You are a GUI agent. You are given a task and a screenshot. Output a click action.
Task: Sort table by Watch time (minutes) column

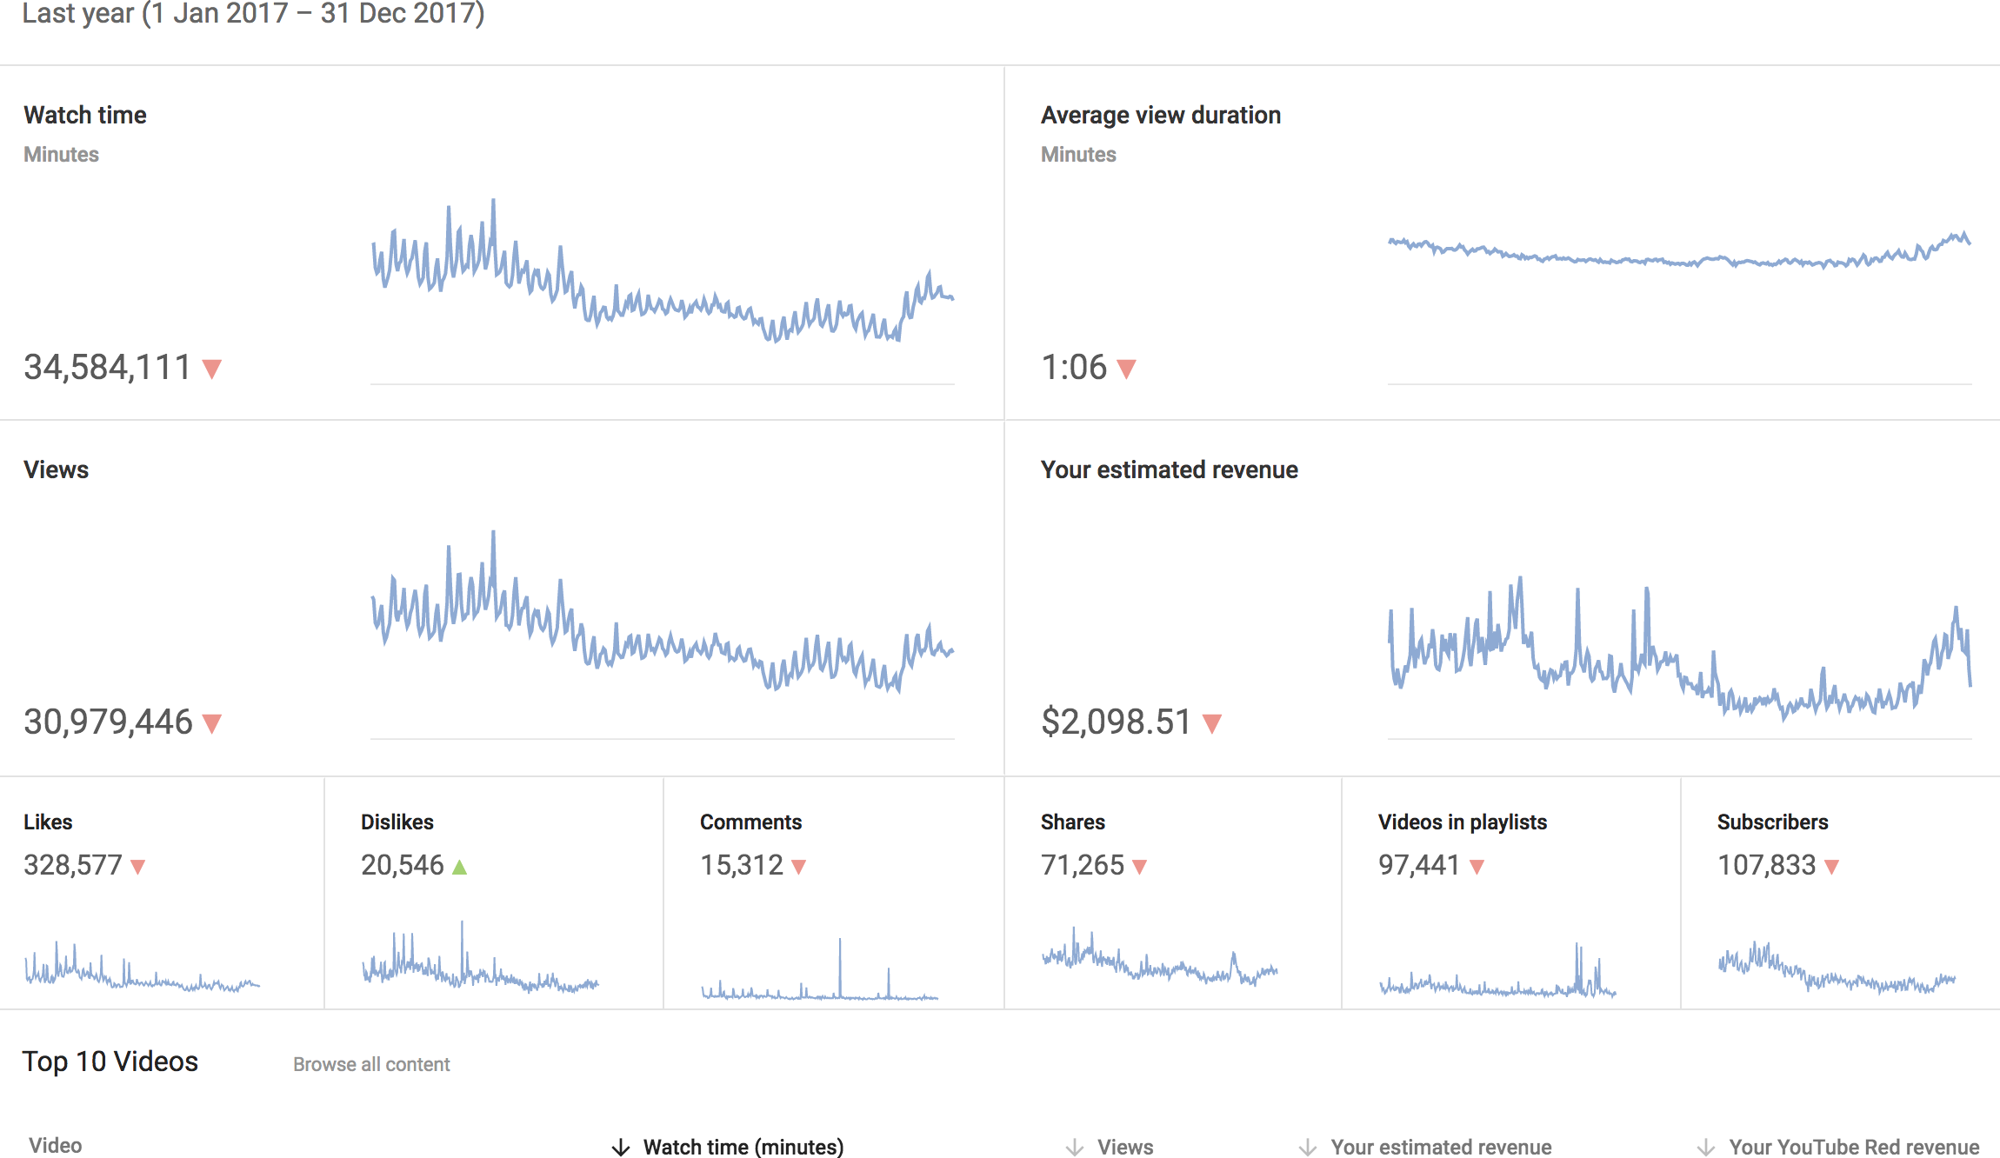pos(743,1148)
